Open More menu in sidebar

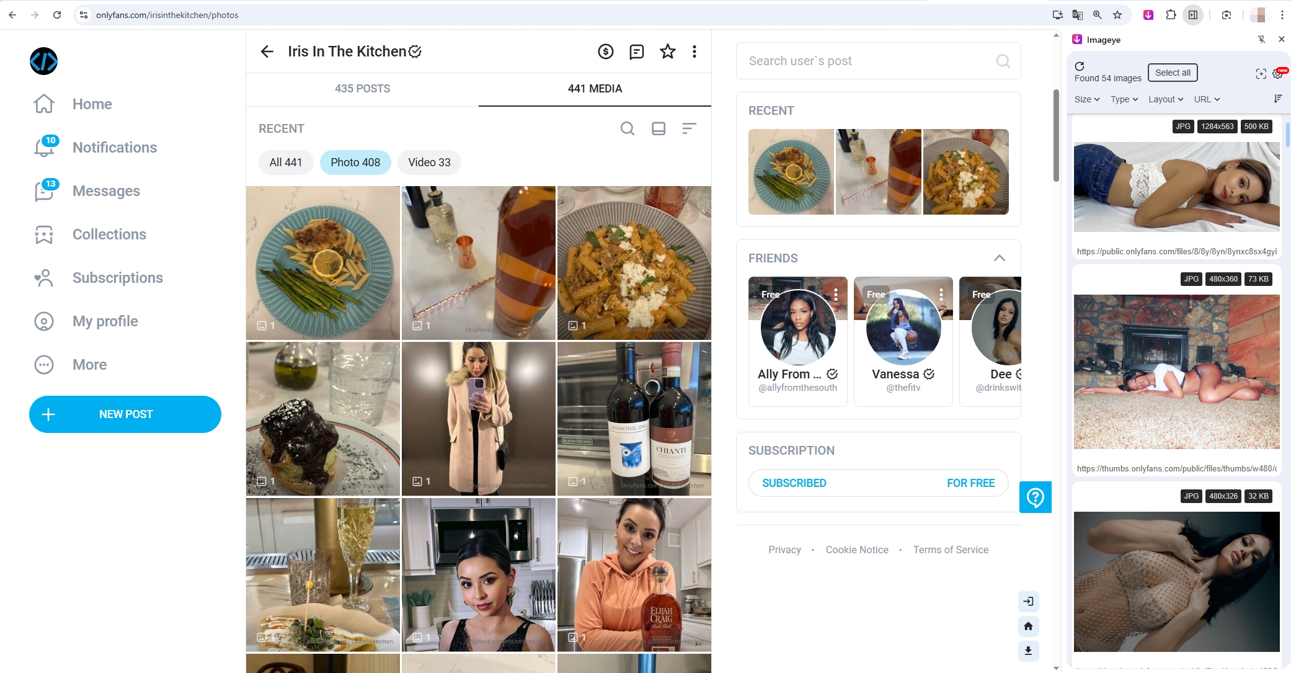point(44,365)
